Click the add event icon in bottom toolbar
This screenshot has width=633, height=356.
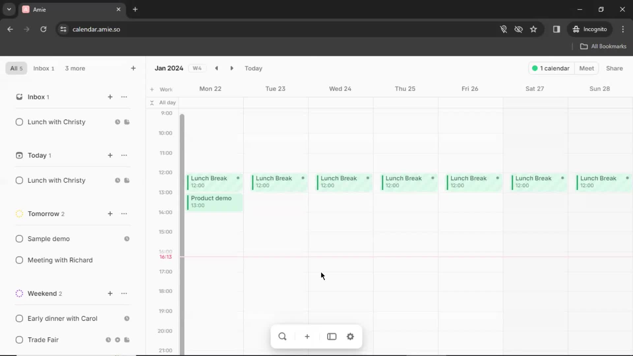click(307, 337)
